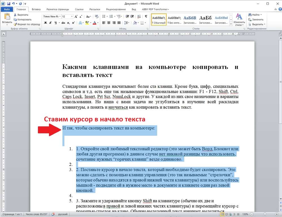The image size is (282, 217).
Task: Open the font color red A dropdown
Action: coord(98,23)
